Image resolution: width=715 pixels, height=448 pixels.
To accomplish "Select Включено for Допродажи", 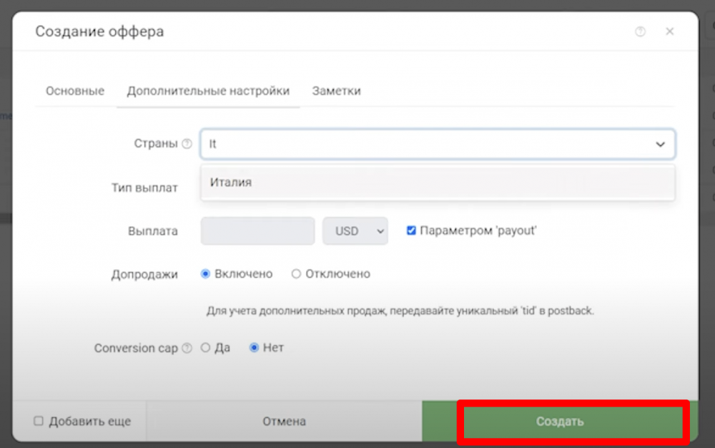I will [x=205, y=273].
